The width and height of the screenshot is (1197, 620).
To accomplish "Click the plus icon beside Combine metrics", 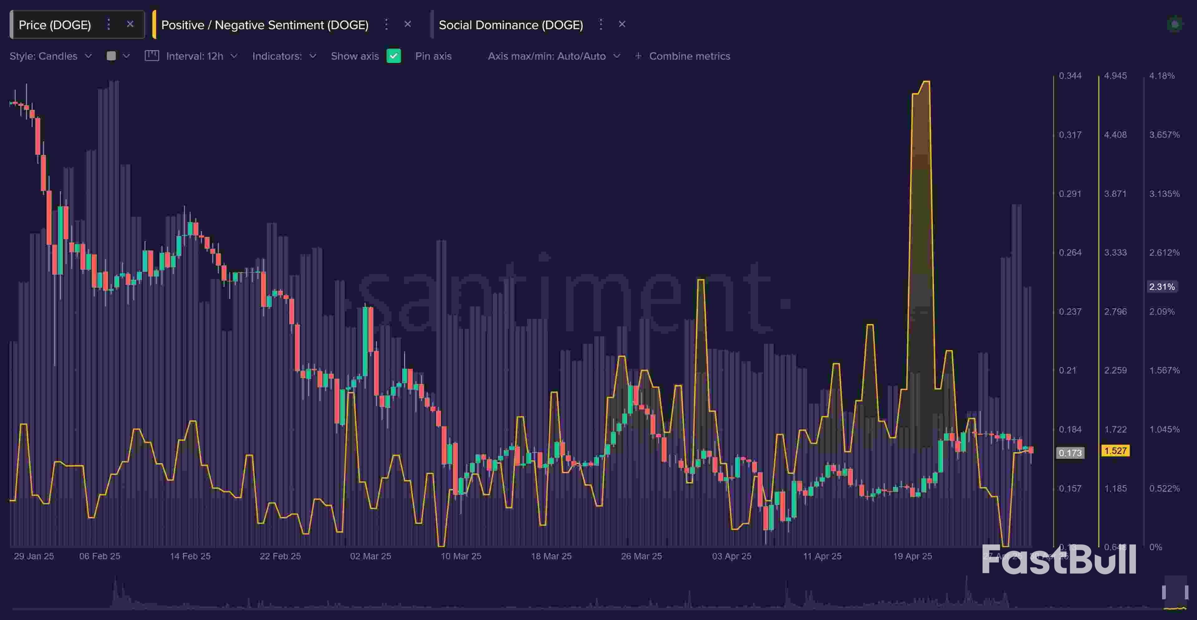I will point(638,56).
